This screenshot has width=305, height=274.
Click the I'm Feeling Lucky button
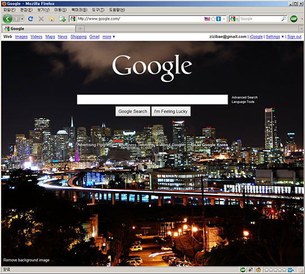coord(171,111)
